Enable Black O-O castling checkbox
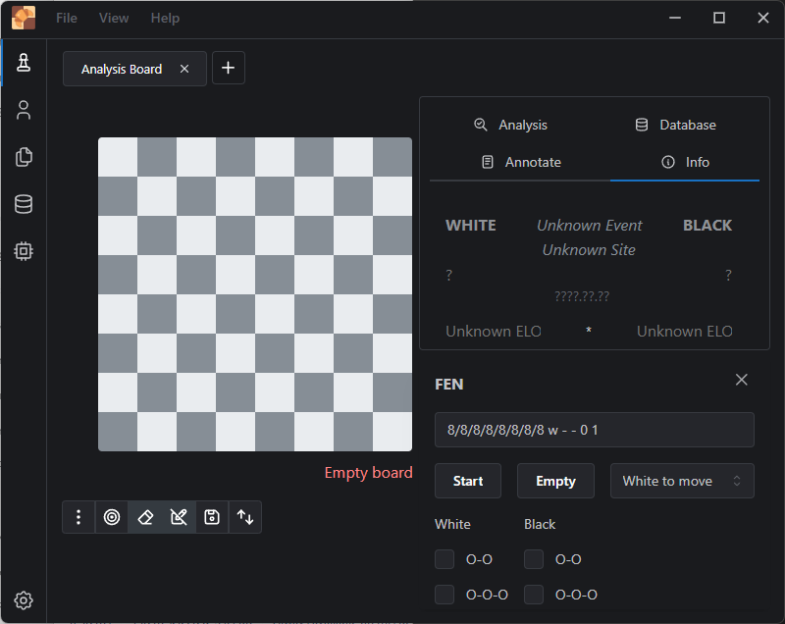Viewport: 785px width, 624px height. click(534, 559)
